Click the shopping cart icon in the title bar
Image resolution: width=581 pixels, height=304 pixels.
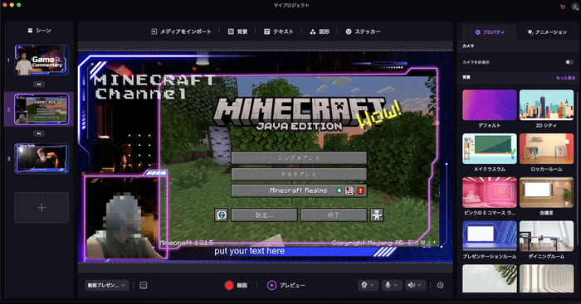[563, 7]
